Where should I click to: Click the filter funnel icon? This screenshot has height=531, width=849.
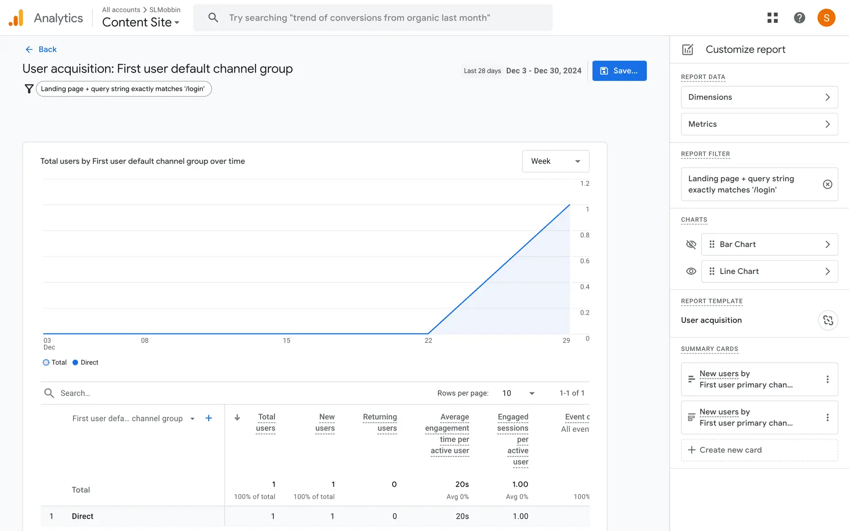(29, 89)
